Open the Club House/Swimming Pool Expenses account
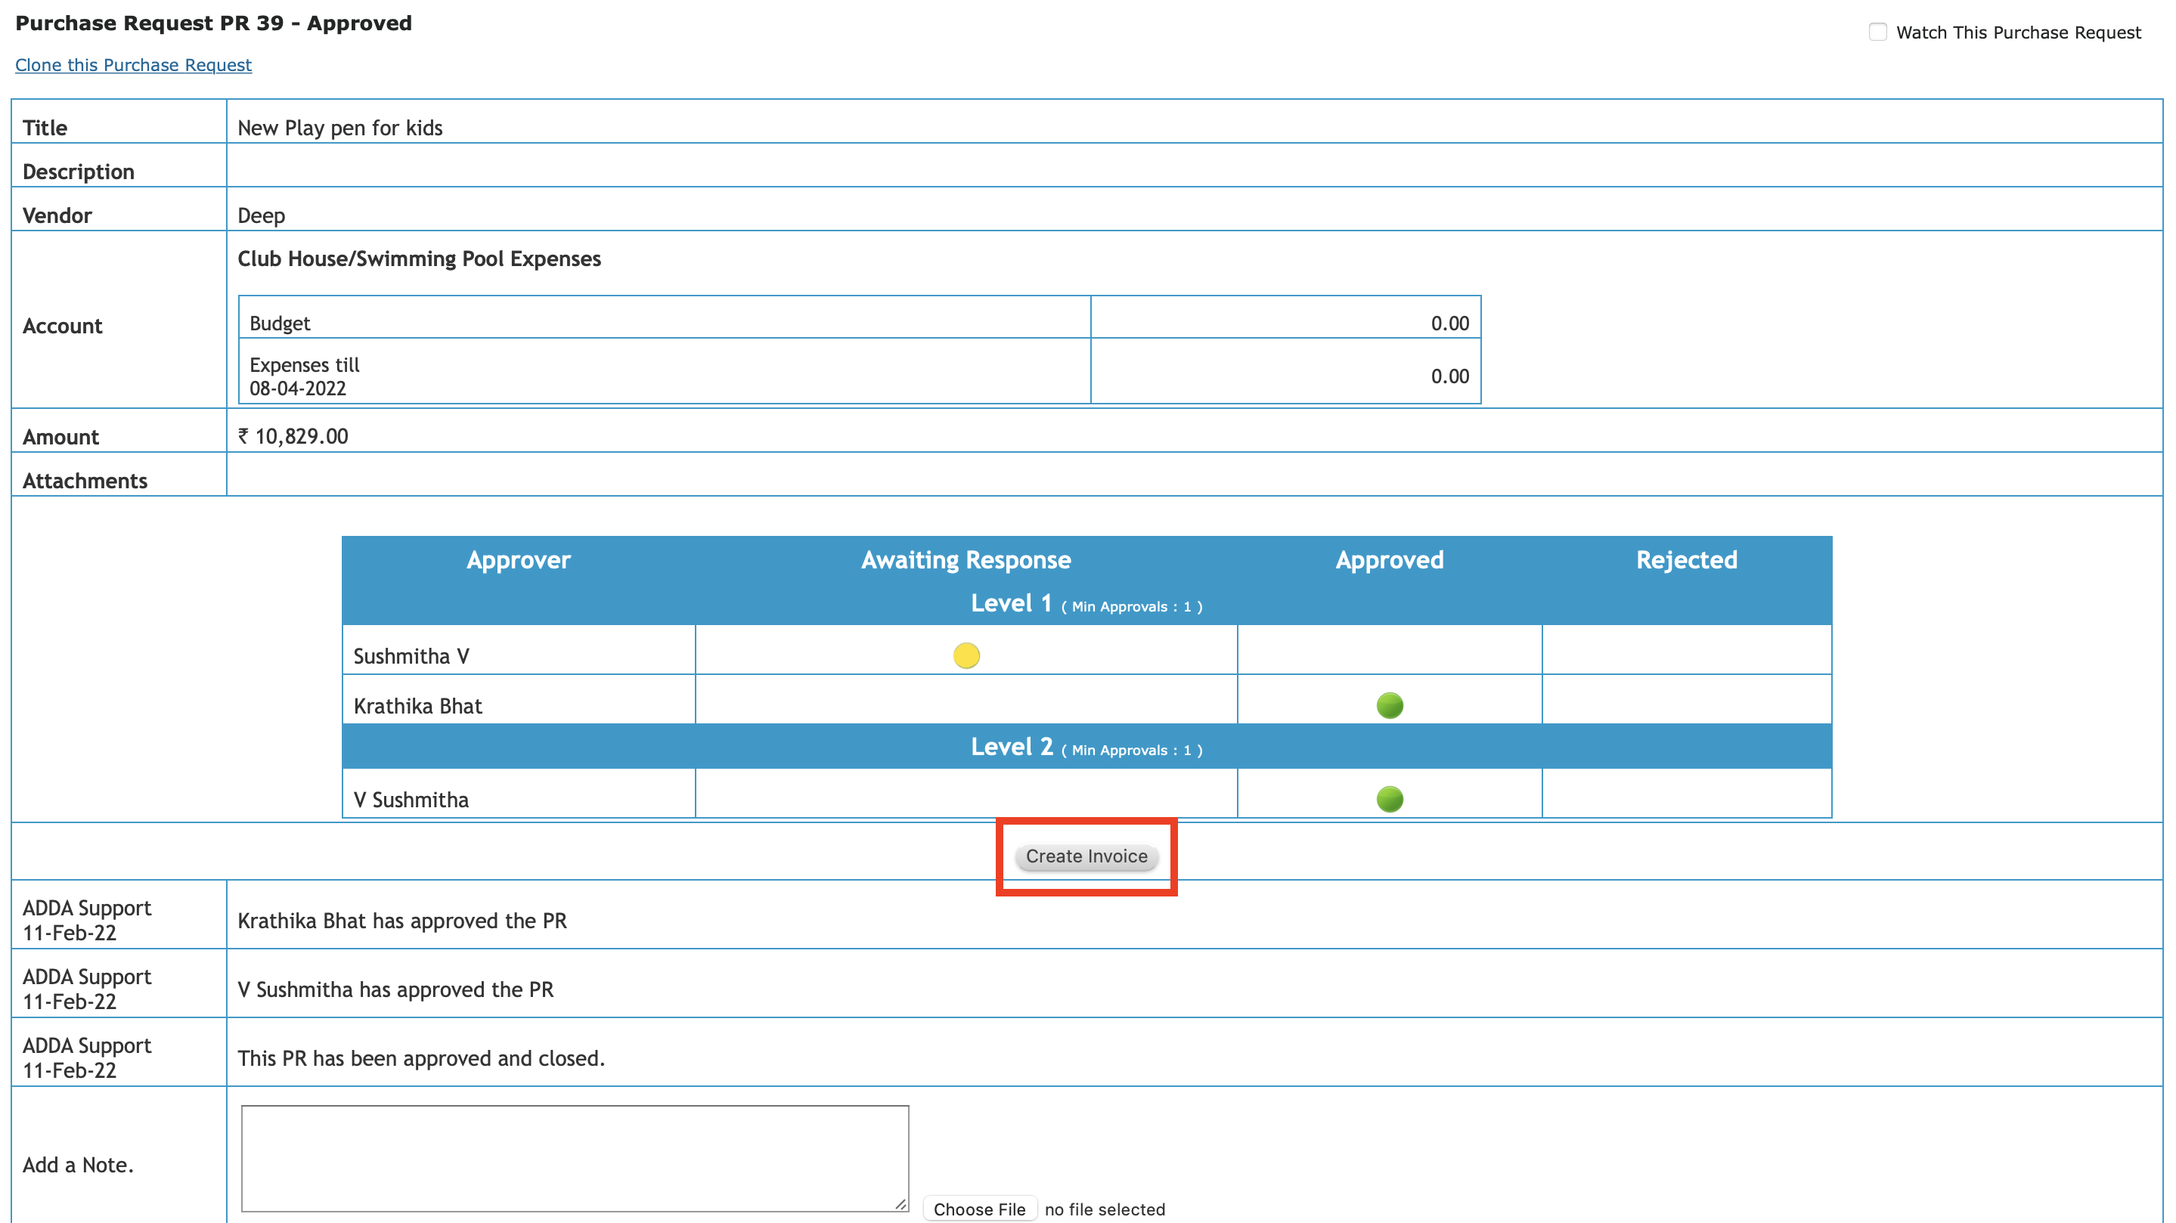2176x1223 pixels. (x=419, y=259)
